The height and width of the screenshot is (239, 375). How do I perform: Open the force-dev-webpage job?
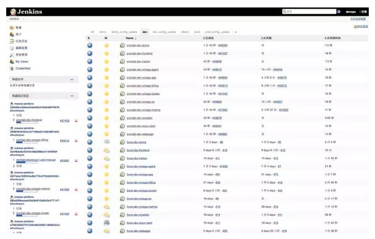[x=138, y=231]
